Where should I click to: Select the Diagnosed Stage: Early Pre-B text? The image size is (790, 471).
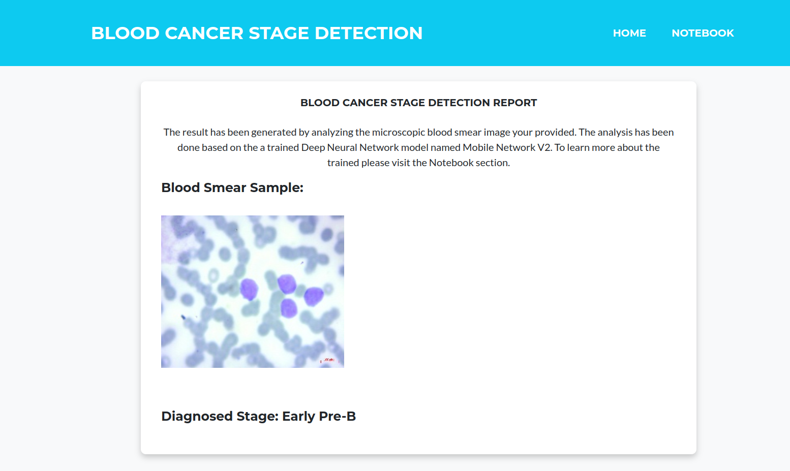click(258, 416)
